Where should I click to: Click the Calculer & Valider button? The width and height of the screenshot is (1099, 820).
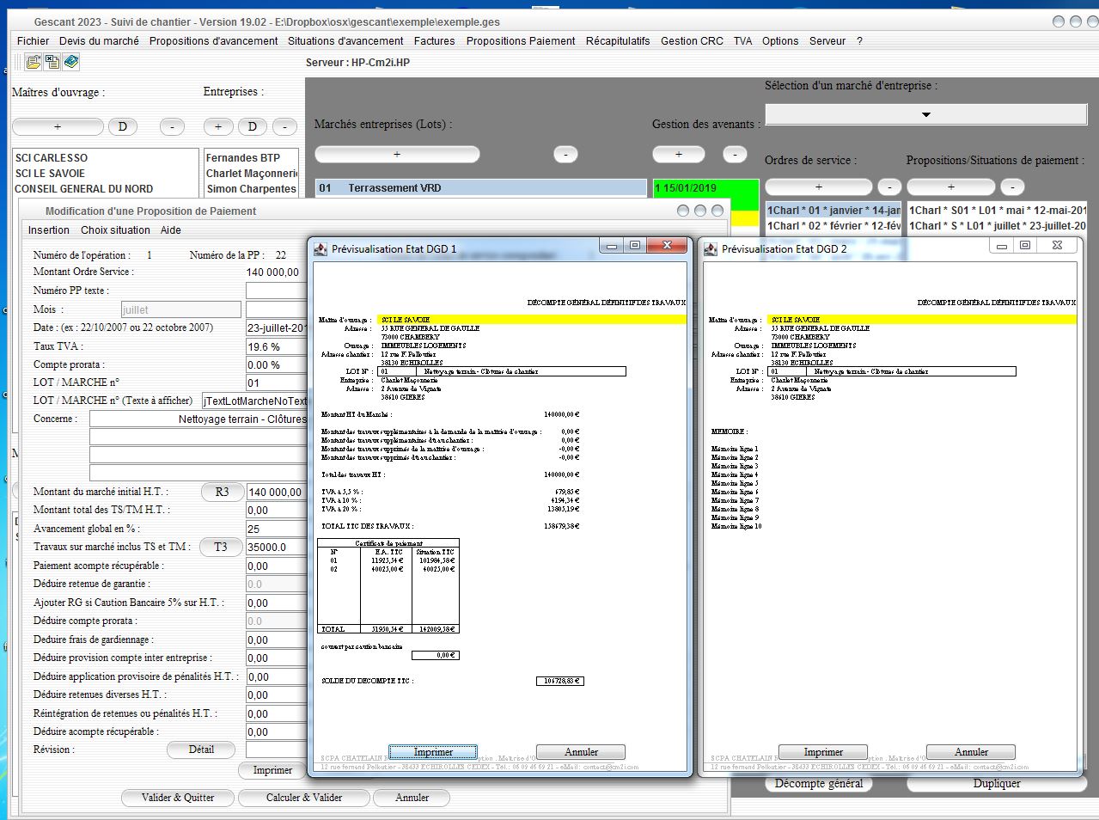304,798
